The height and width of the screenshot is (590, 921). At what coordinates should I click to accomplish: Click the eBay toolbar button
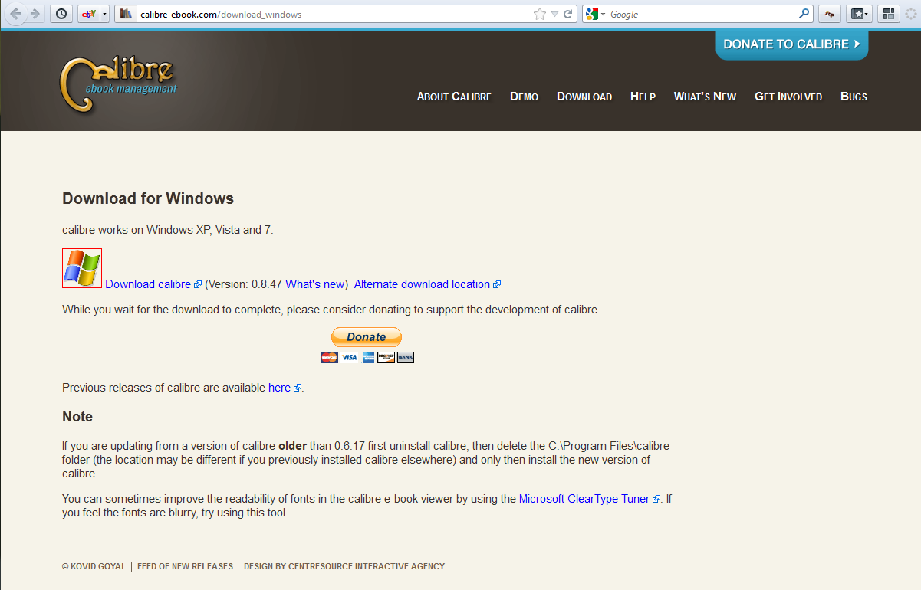pos(88,14)
